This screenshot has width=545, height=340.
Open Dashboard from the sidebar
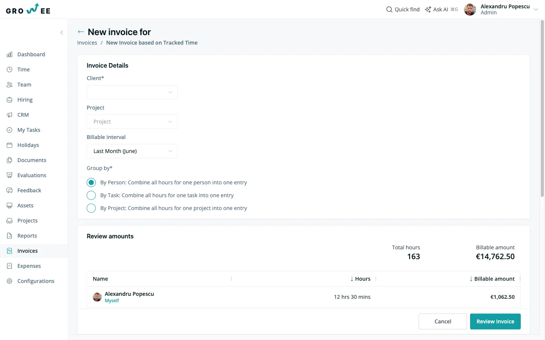(x=31, y=54)
